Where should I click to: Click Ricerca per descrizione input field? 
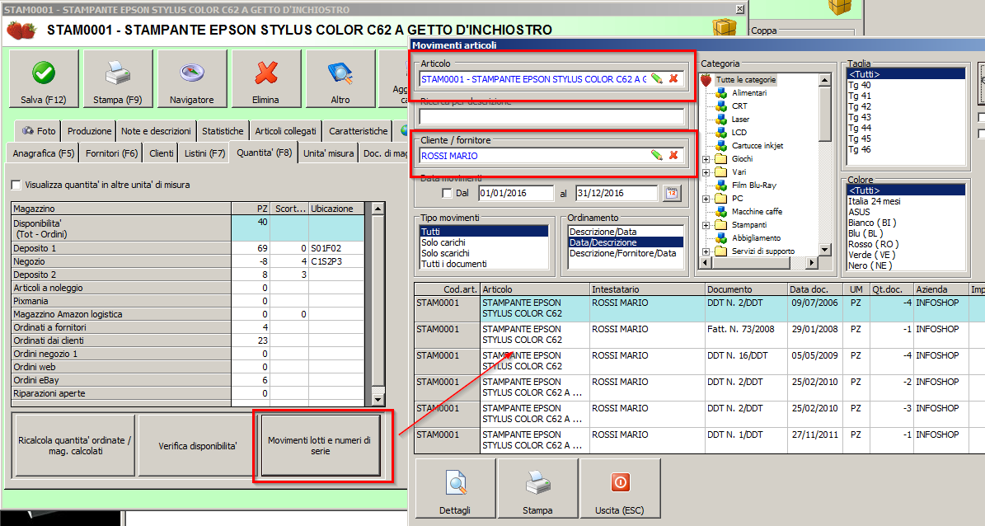551,116
